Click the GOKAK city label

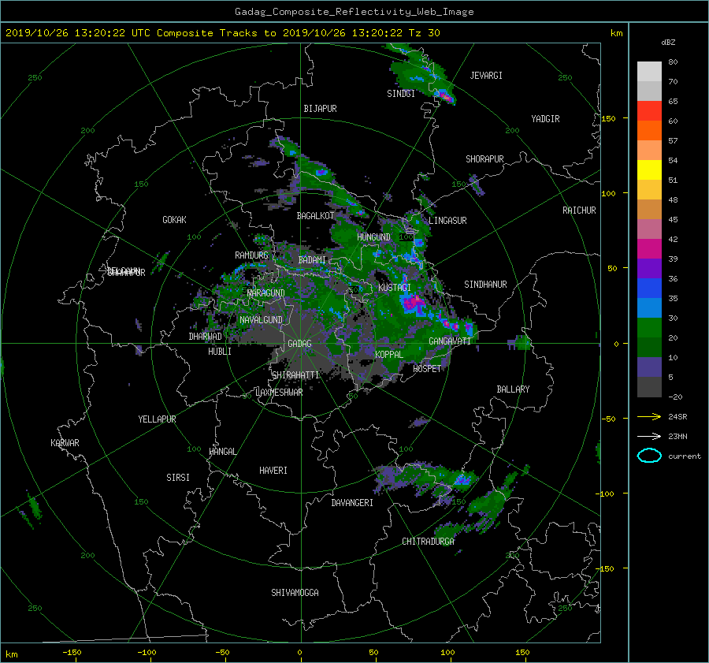point(175,220)
